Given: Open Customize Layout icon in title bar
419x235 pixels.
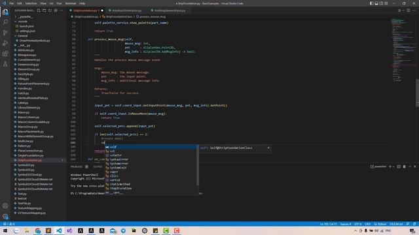Looking at the screenshot, I should click(x=386, y=3).
